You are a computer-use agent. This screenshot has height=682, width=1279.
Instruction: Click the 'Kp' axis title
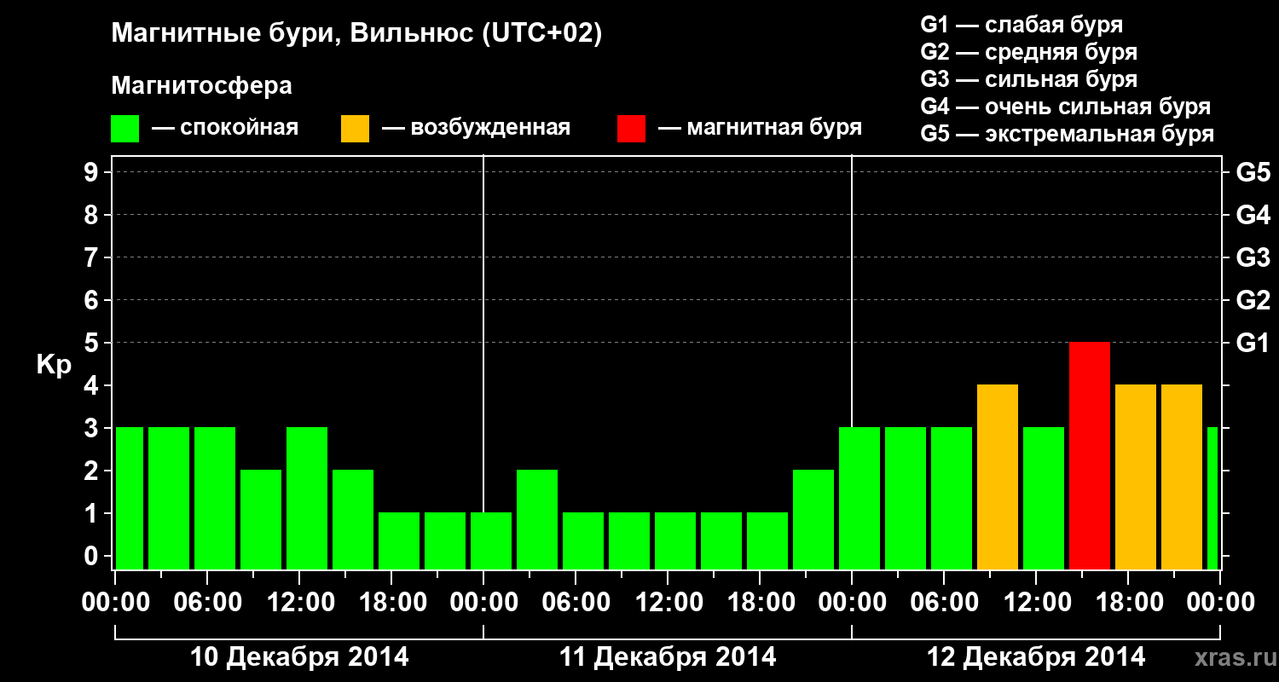point(54,365)
